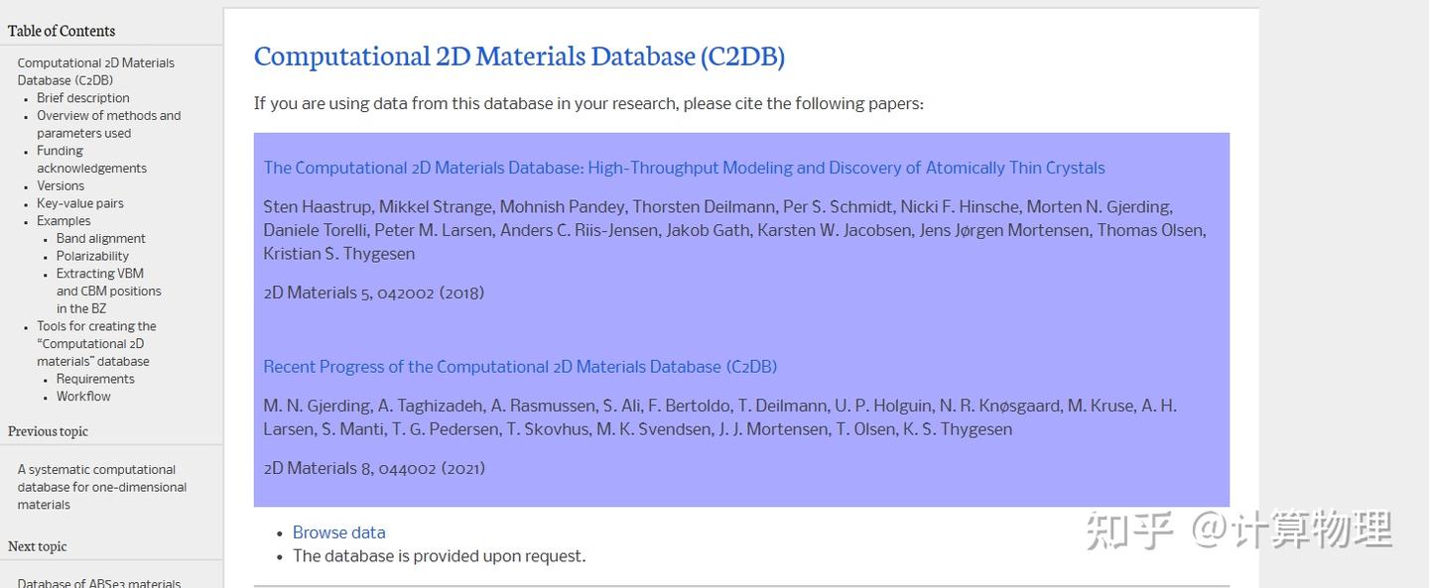This screenshot has height=588, width=1429.
Task: Navigate to Versions in contents
Action: coord(61,185)
